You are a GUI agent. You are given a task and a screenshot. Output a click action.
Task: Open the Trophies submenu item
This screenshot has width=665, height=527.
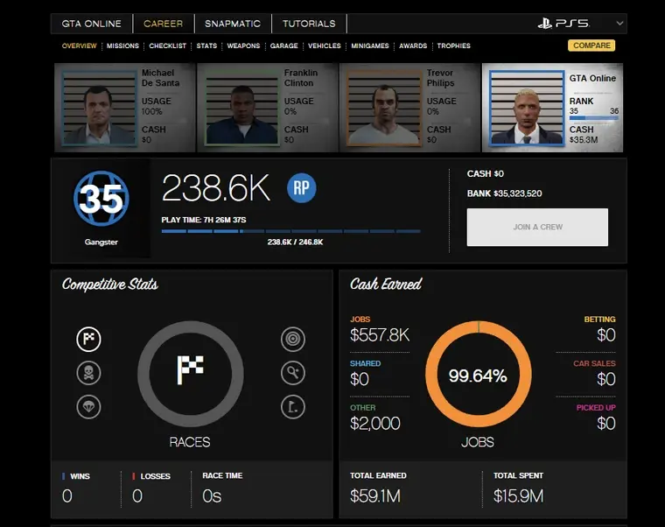point(453,46)
